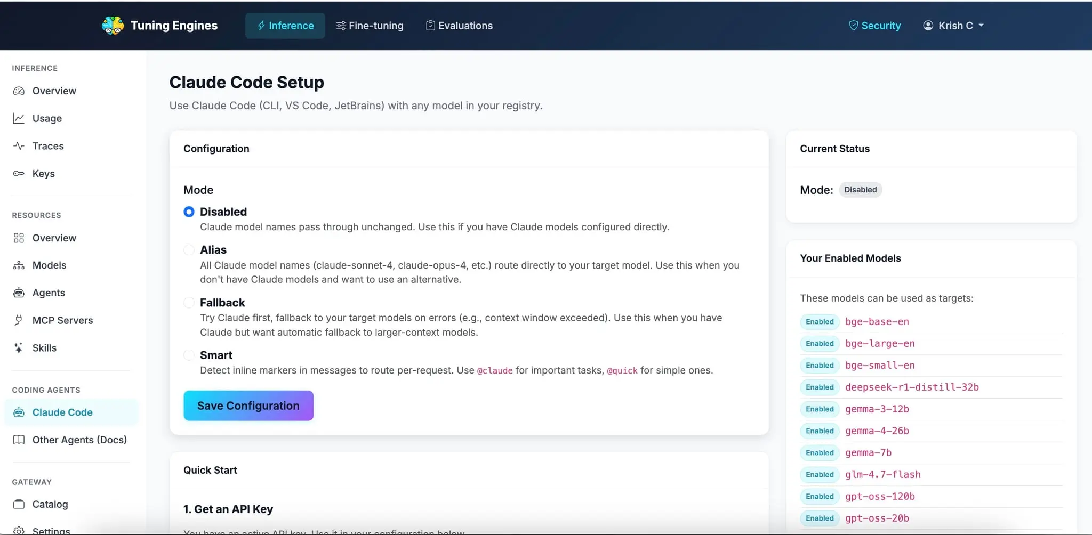
Task: Click the Evaluations clipboard icon
Action: tap(430, 26)
